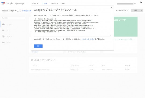Click the OK button in the install dialog
145x98 pixels.
pos(38,46)
